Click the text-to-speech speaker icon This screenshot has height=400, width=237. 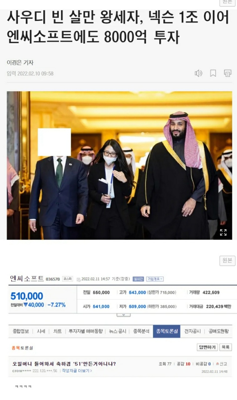point(198,73)
